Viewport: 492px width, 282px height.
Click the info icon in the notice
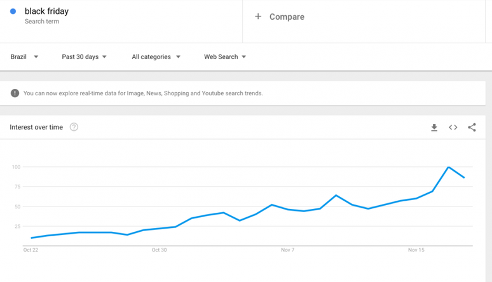pos(15,93)
